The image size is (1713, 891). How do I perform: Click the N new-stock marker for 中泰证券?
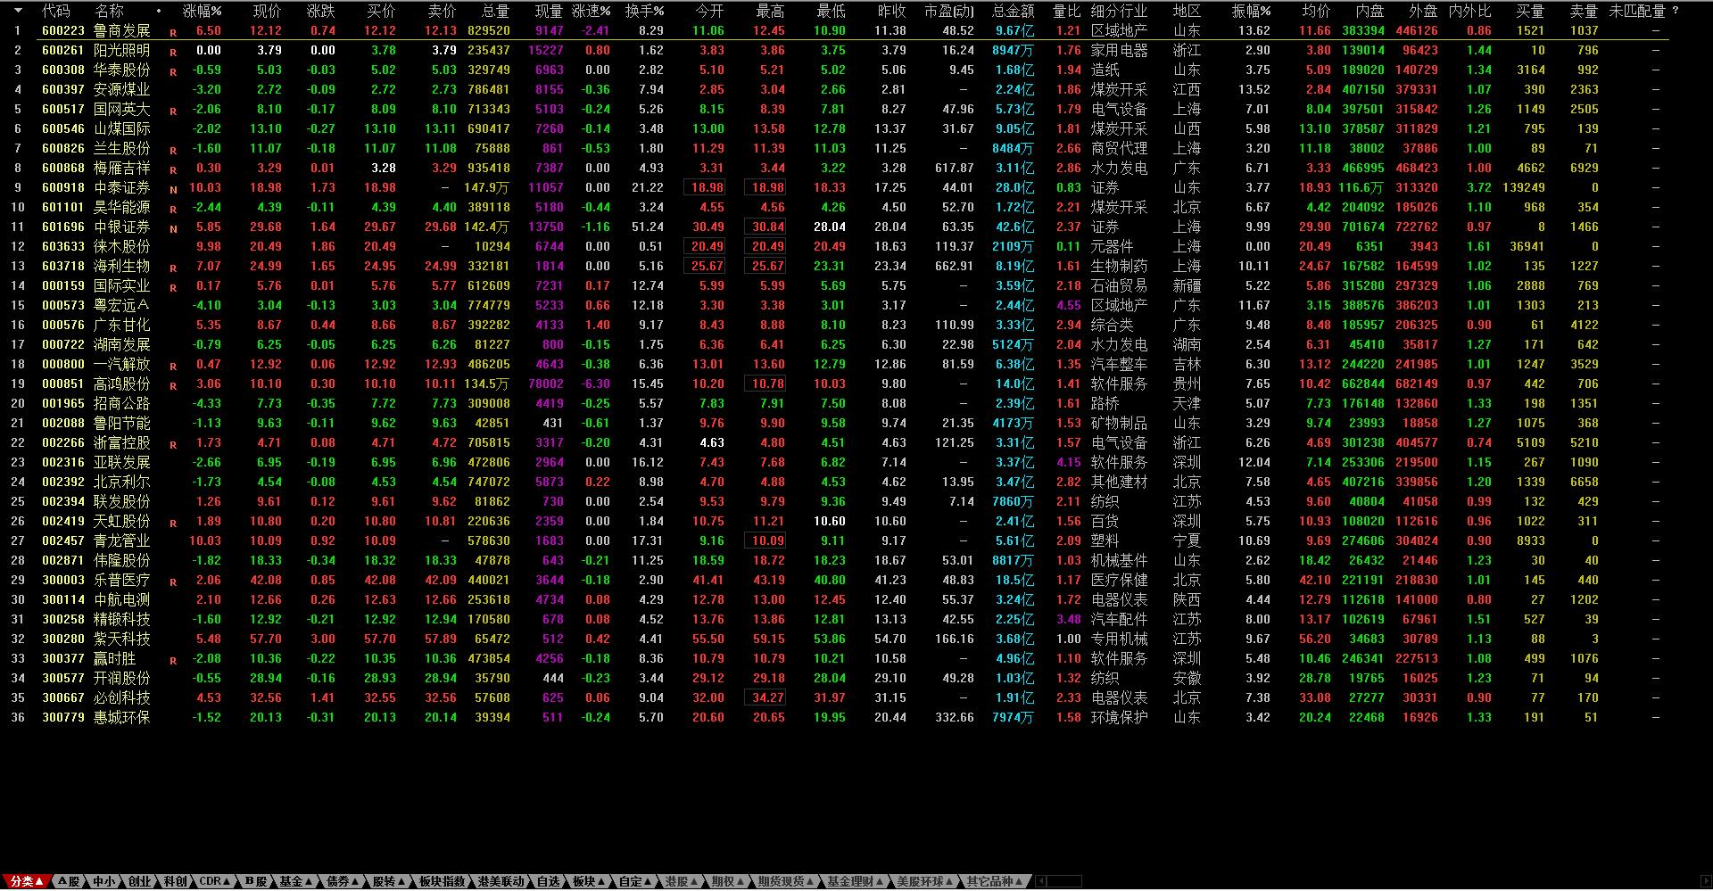[173, 189]
